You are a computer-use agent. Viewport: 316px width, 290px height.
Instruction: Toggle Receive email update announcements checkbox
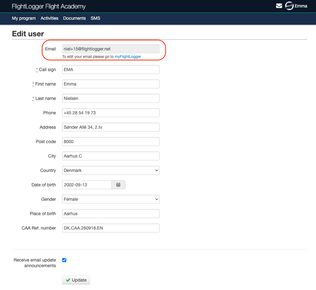pyautogui.click(x=64, y=260)
